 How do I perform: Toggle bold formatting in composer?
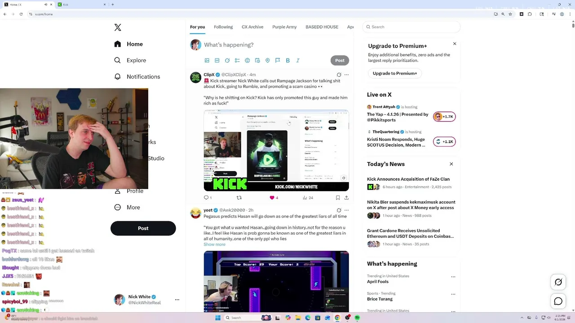pyautogui.click(x=287, y=61)
